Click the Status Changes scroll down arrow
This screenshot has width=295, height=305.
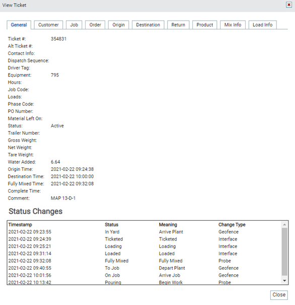pyautogui.click(x=284, y=280)
